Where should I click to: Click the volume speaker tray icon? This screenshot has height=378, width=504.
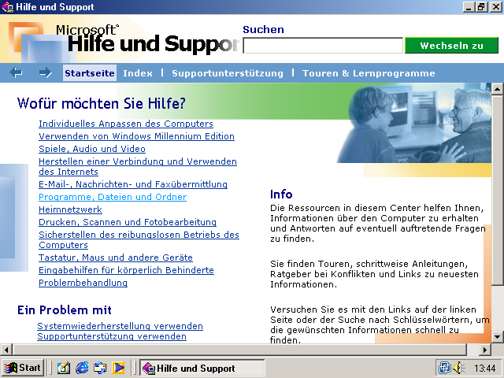459,368
